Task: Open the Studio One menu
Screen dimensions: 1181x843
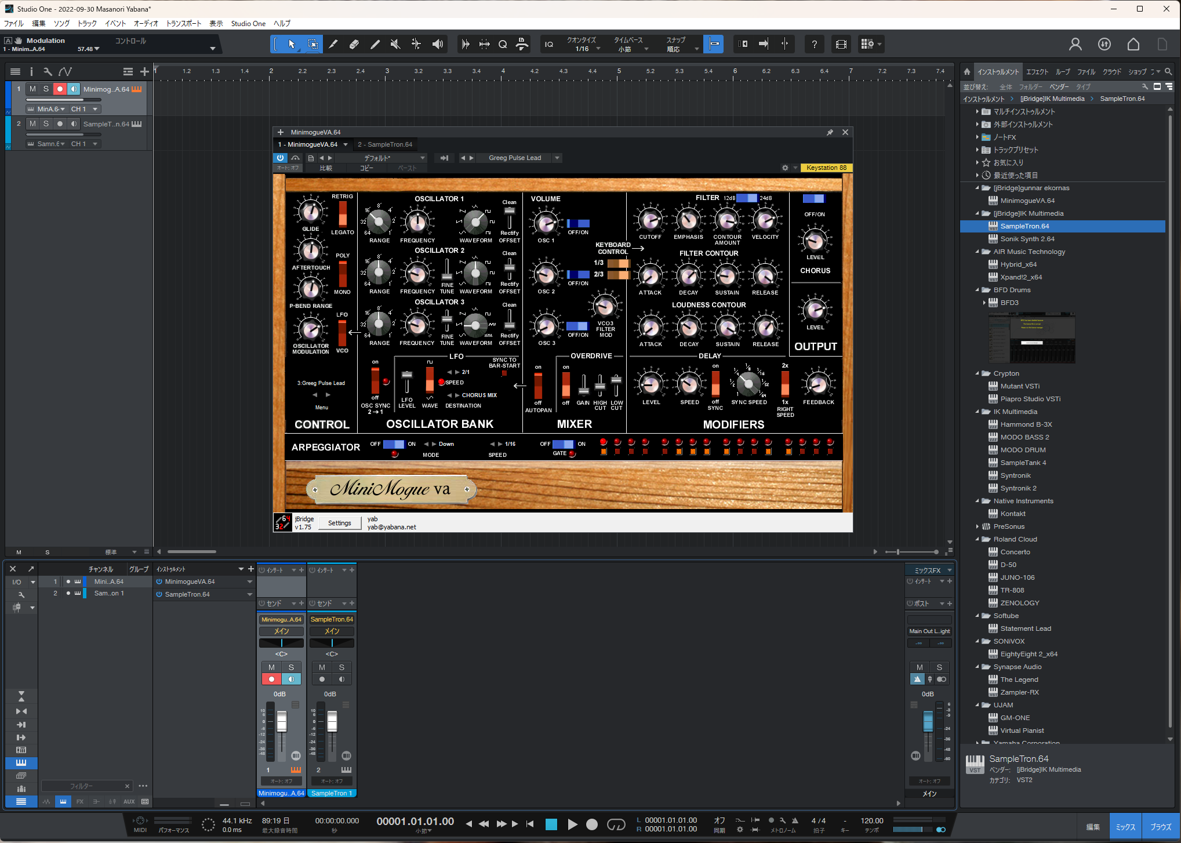Action: (x=248, y=24)
